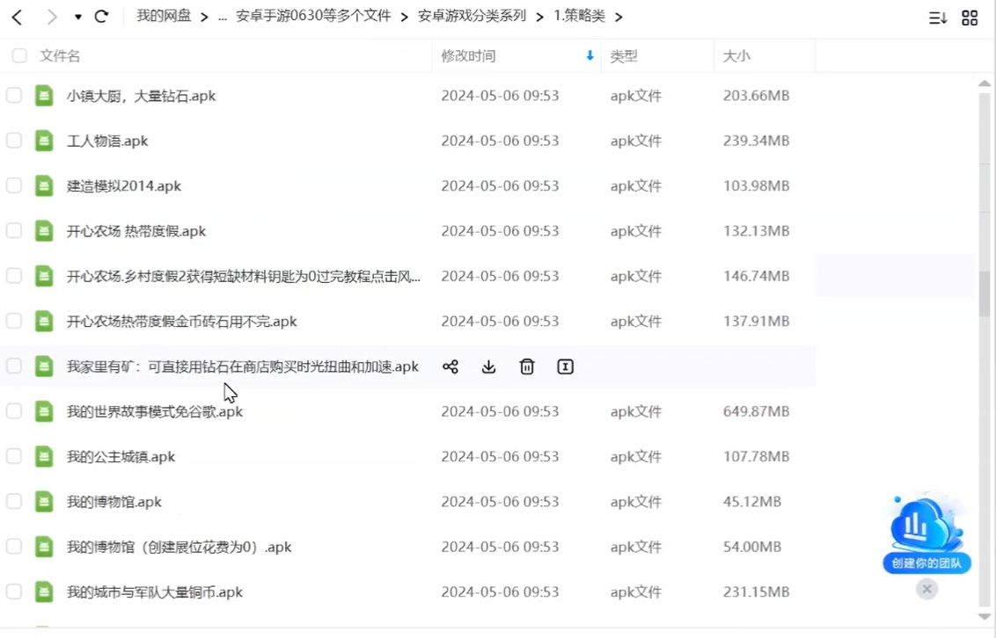The height and width of the screenshot is (638, 996).
Task: Click file icon of 我的公主城镇.apk
Action: click(44, 457)
